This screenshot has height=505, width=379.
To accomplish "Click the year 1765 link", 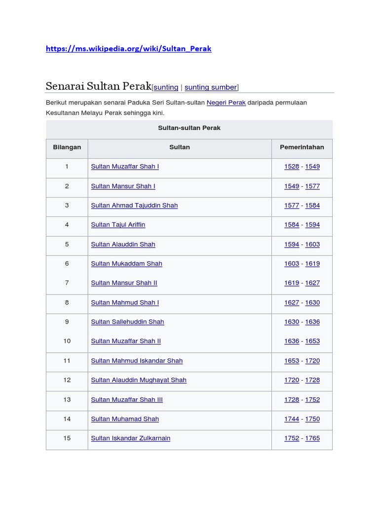I will (x=312, y=438).
